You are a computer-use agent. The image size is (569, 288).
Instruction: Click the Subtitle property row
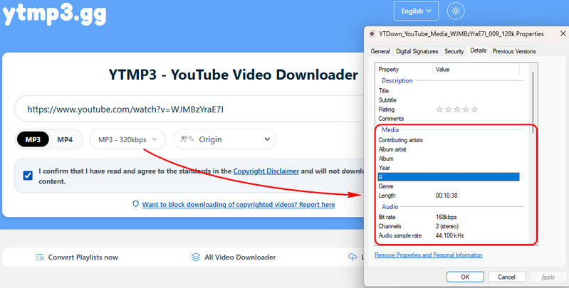coord(449,100)
